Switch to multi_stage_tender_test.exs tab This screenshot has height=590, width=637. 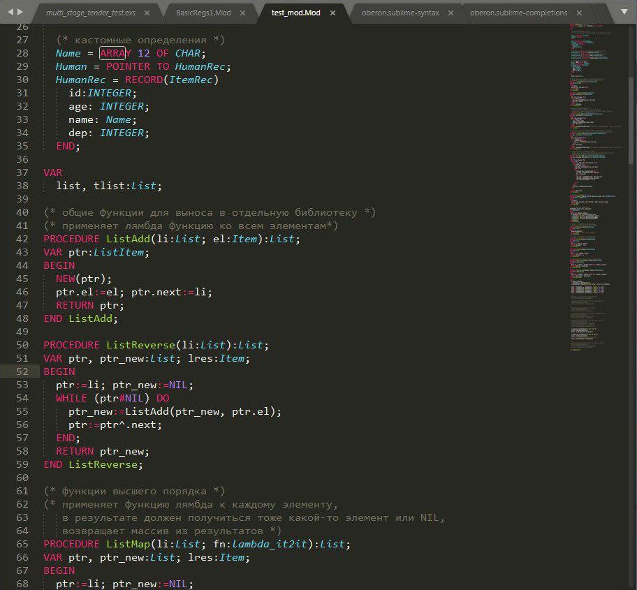pyautogui.click(x=90, y=13)
